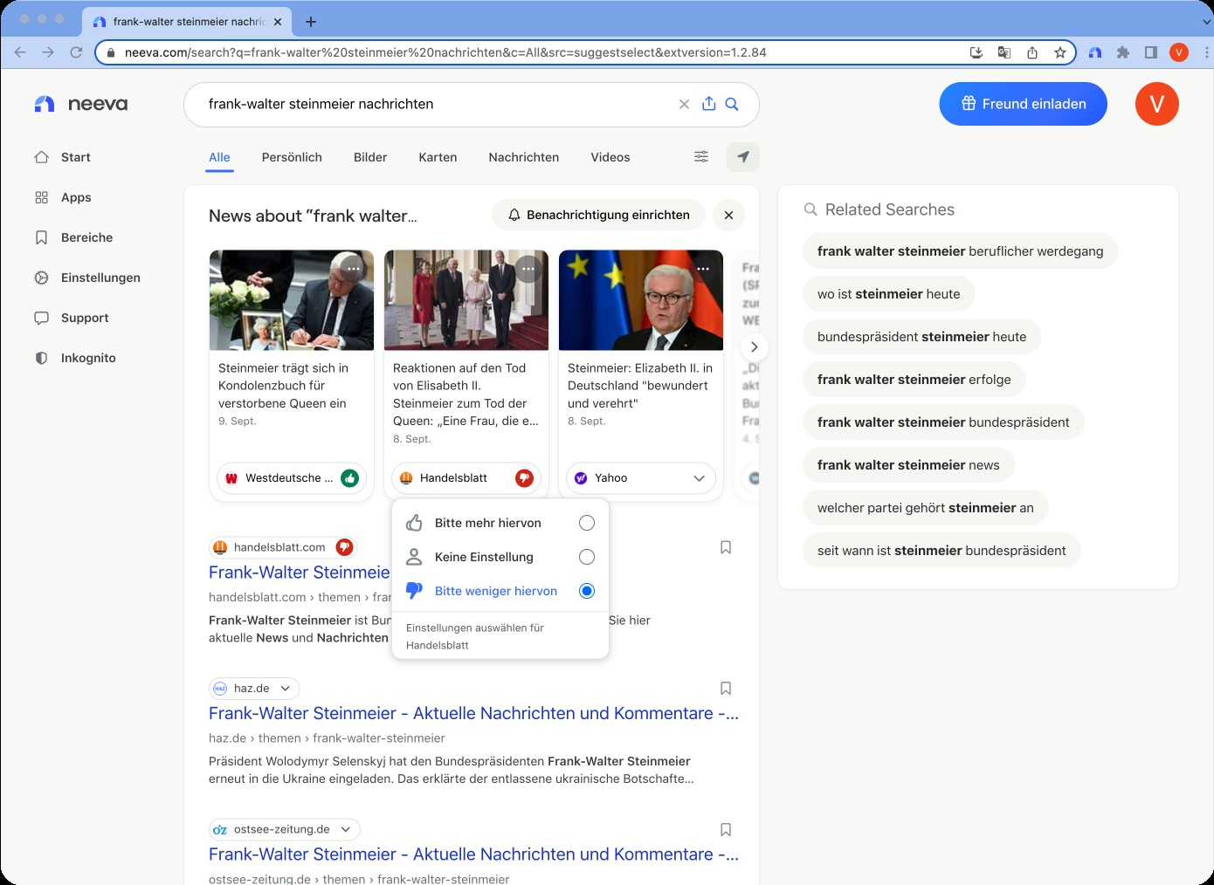Click share icon in search box
The width and height of the screenshot is (1214, 885).
[708, 104]
